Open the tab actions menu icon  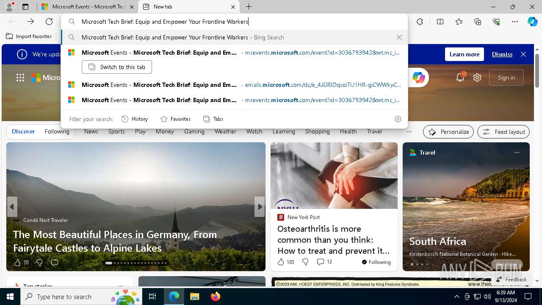click(25, 7)
